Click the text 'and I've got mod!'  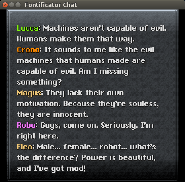(x=51, y=169)
